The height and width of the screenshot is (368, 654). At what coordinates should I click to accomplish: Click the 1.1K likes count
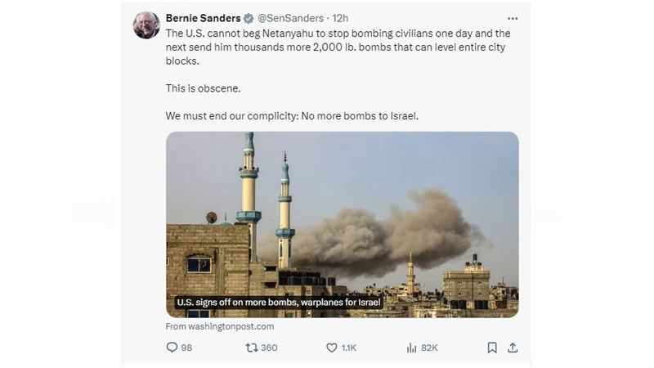coord(348,348)
